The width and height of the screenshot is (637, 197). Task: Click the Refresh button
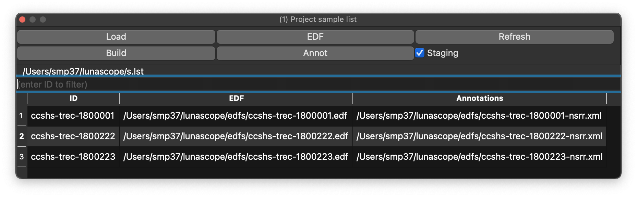coord(514,37)
